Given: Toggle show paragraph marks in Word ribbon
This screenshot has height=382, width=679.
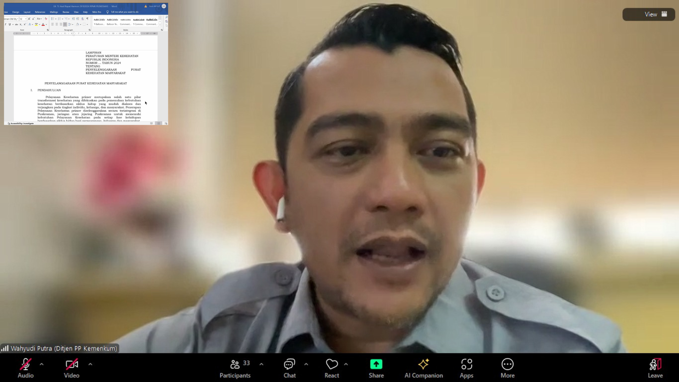Looking at the screenshot, I should [x=87, y=19].
